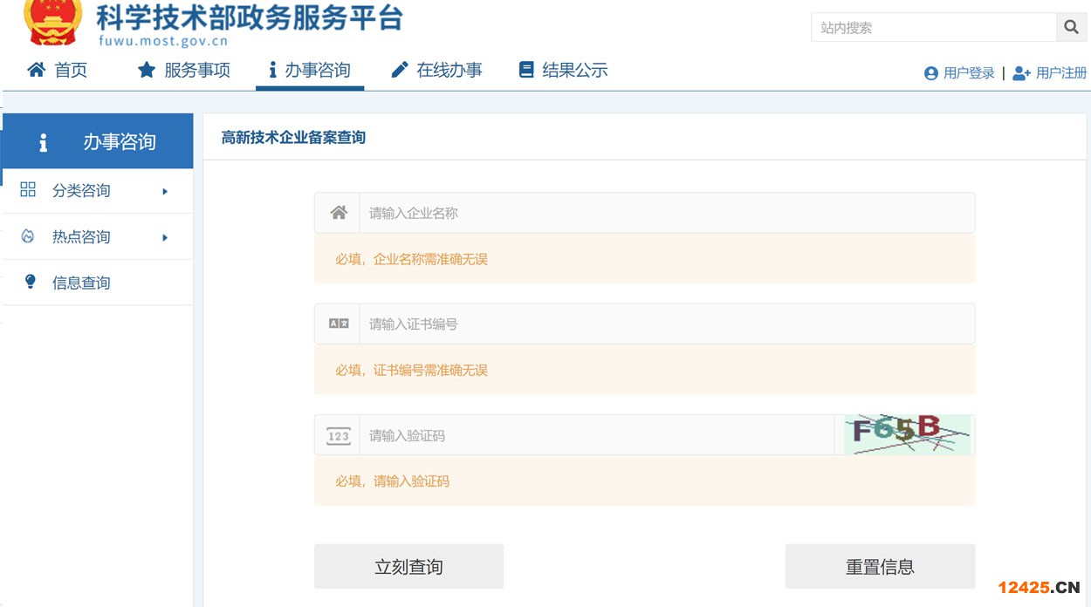1091x607 pixels.
Task: Click the national emblem logo
Action: [x=53, y=23]
